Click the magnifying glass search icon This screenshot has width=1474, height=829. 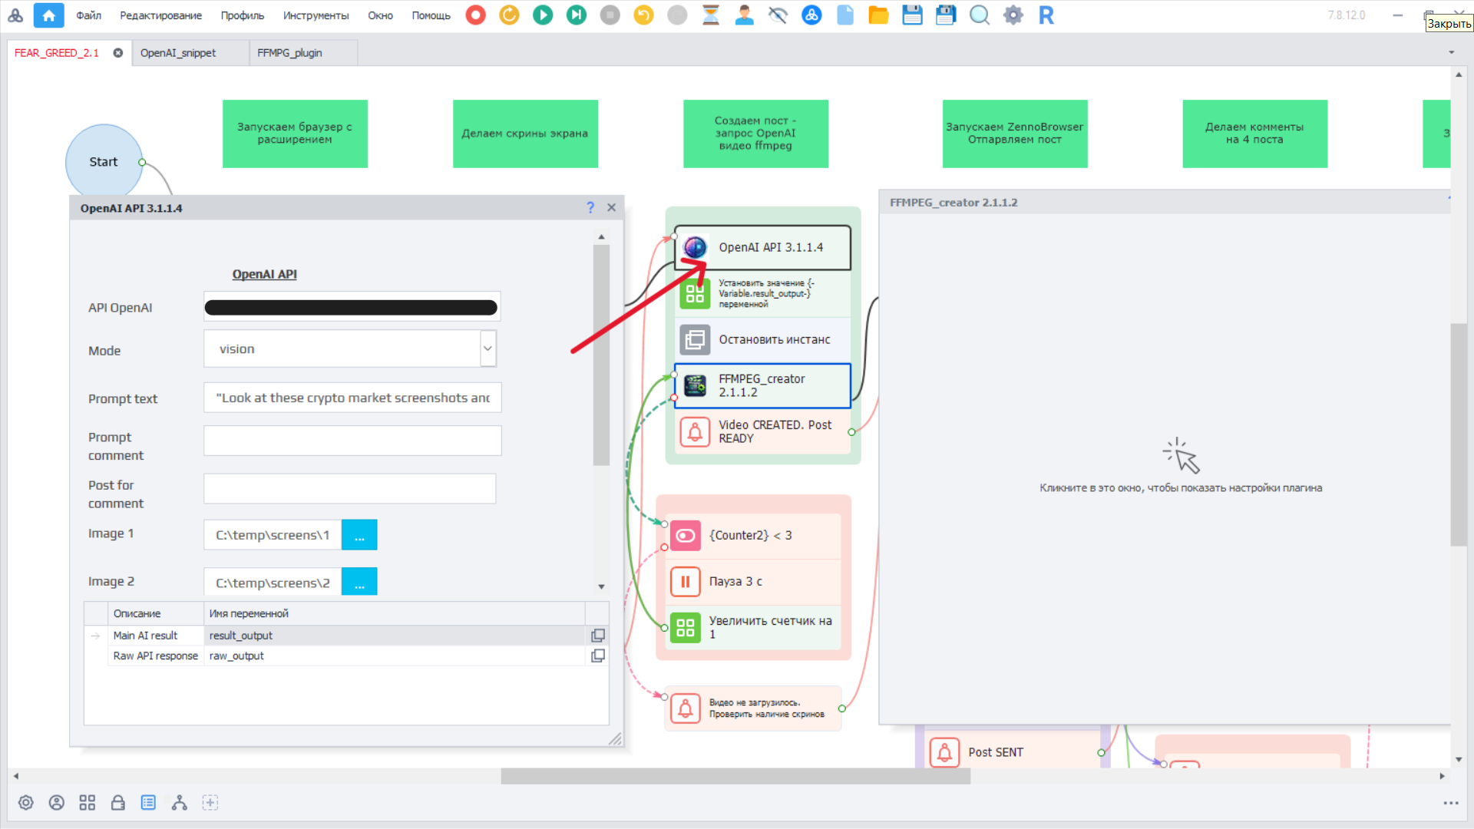point(979,15)
